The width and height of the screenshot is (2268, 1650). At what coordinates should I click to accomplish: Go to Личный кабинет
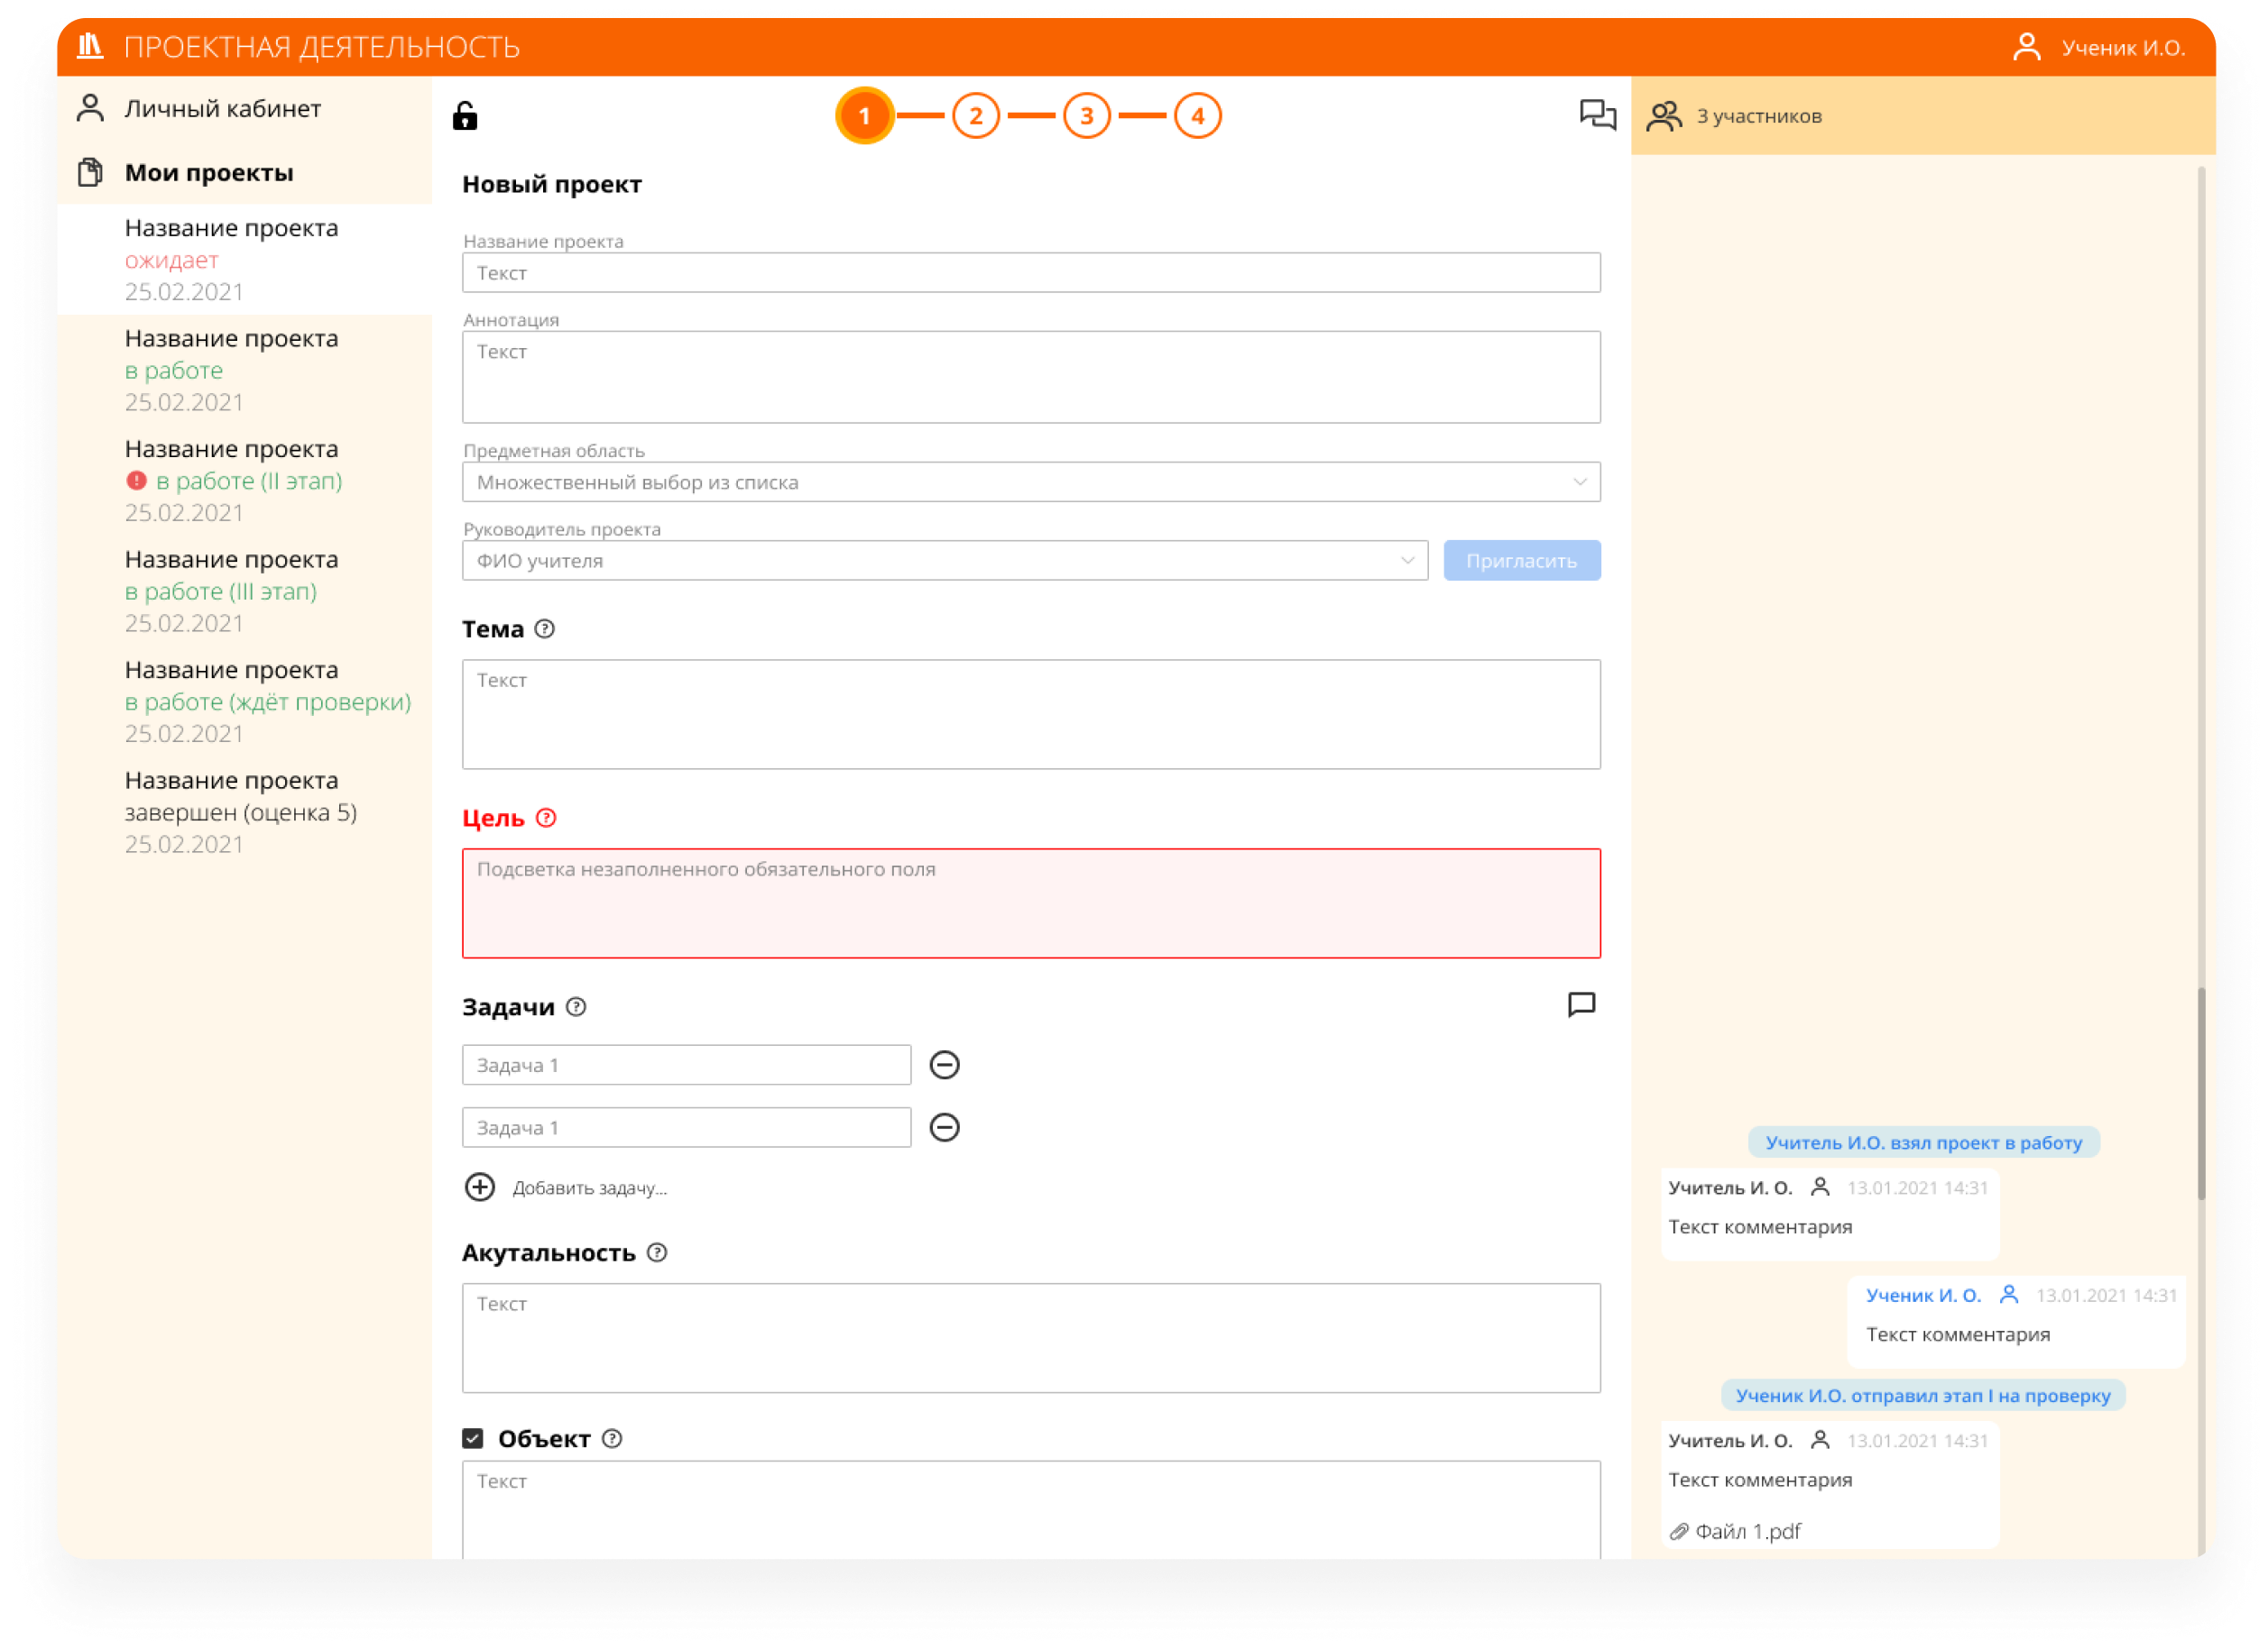pos(222,108)
